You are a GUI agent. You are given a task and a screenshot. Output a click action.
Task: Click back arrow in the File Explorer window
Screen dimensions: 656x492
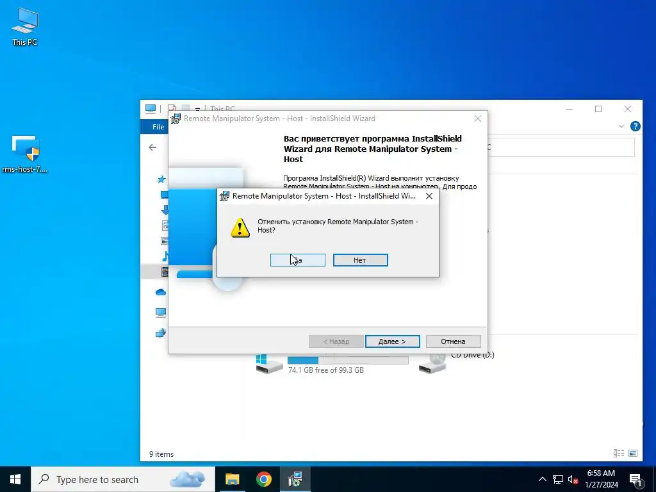pyautogui.click(x=152, y=147)
